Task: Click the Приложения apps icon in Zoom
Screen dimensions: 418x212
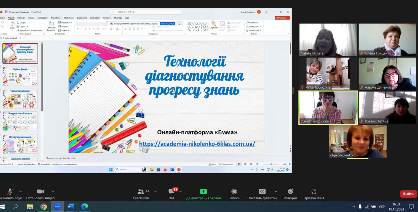Action: [x=314, y=192]
